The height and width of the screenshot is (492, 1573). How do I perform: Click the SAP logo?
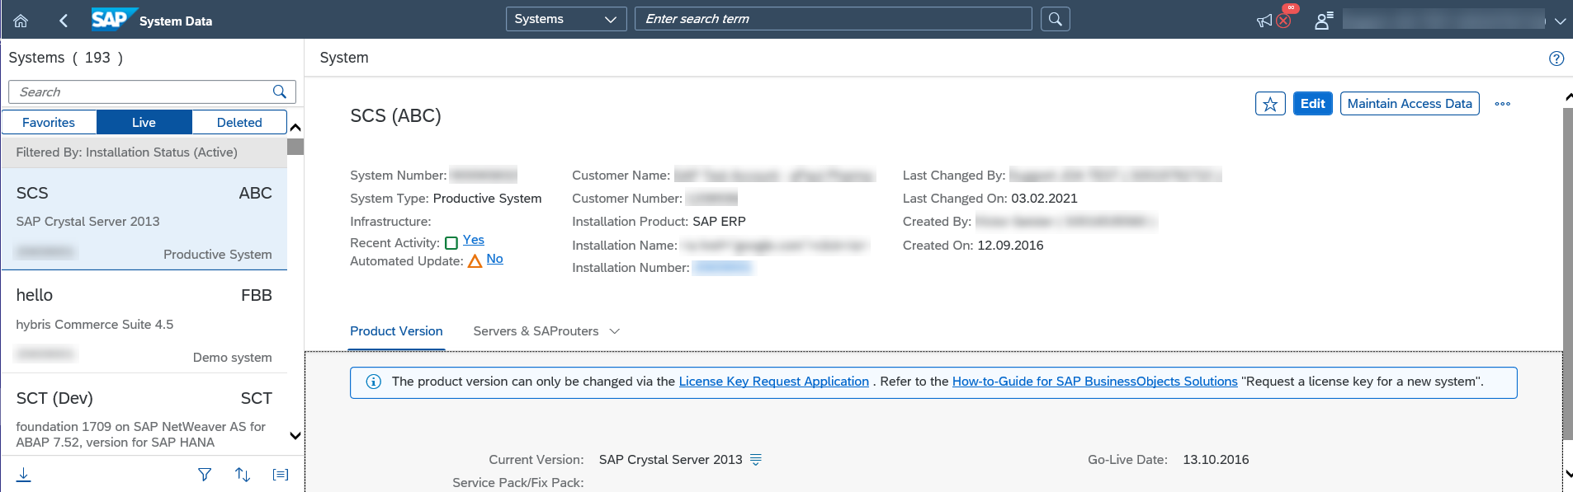113,19
